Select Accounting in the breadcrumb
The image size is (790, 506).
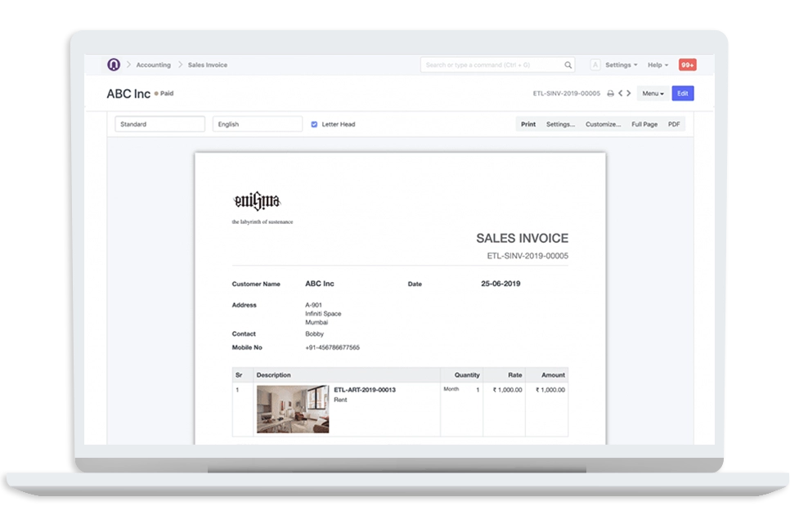[153, 65]
